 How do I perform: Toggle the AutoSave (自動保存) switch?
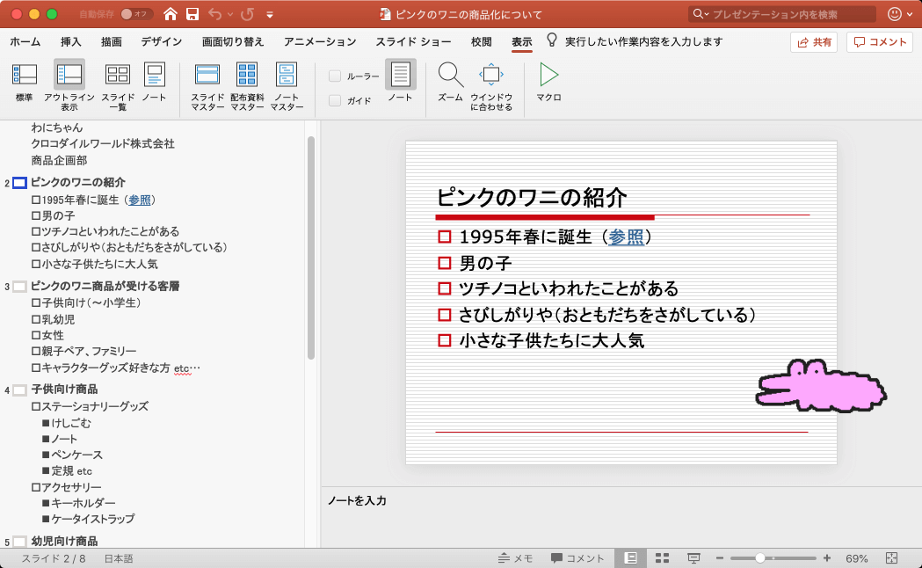pyautogui.click(x=136, y=14)
